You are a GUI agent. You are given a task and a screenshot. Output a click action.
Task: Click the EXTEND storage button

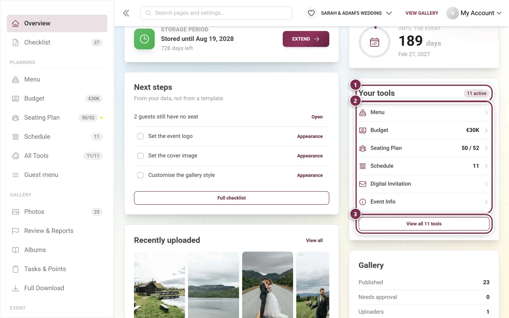306,39
